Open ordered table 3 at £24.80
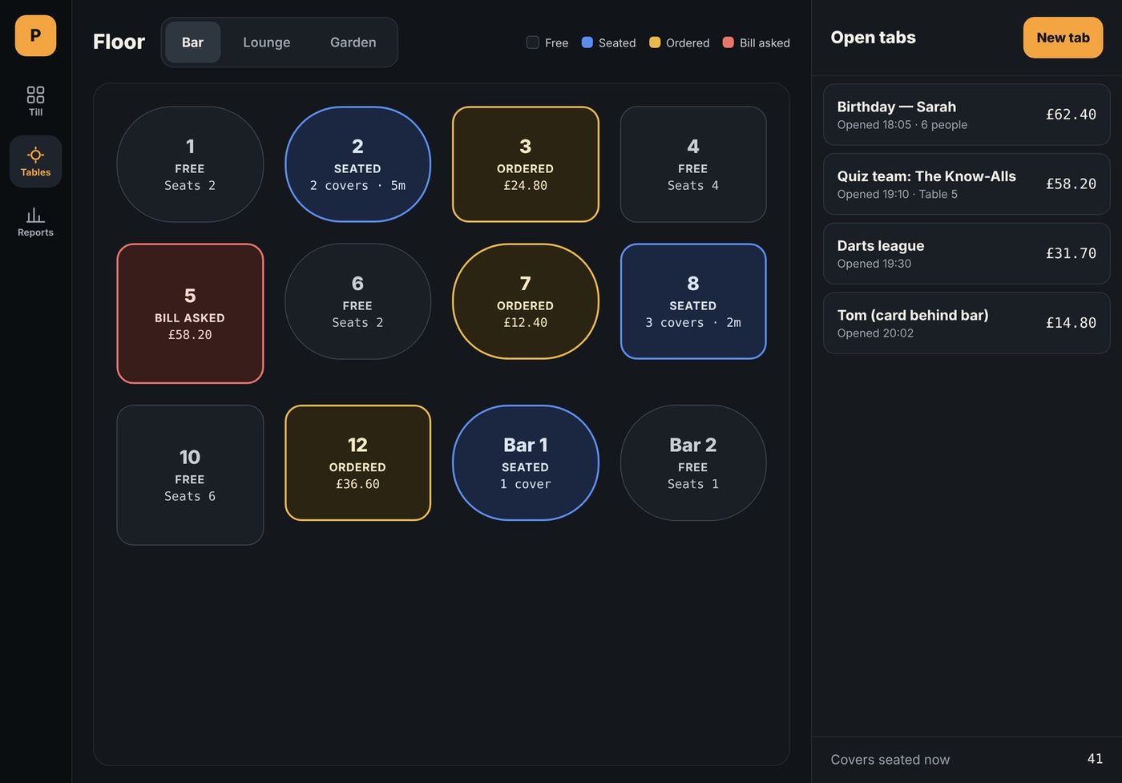This screenshot has width=1122, height=783. [526, 164]
